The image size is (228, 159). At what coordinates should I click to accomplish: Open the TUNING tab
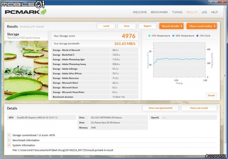[177, 12]
